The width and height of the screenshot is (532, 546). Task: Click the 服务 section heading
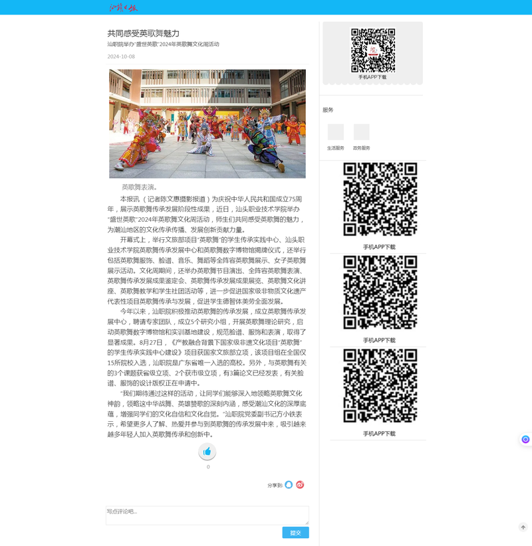328,110
